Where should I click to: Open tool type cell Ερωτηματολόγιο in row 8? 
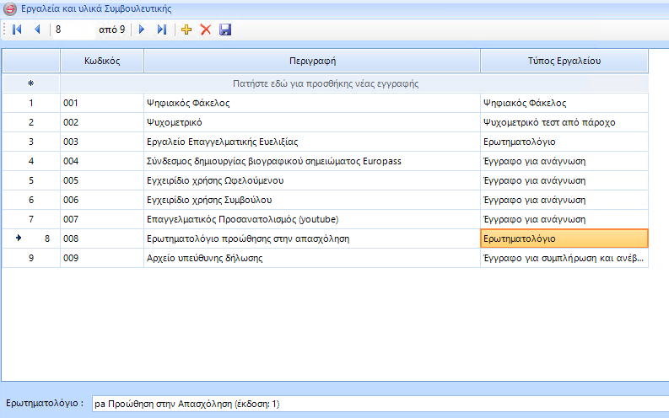click(564, 238)
